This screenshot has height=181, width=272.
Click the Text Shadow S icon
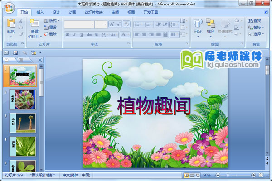[x=97, y=34]
